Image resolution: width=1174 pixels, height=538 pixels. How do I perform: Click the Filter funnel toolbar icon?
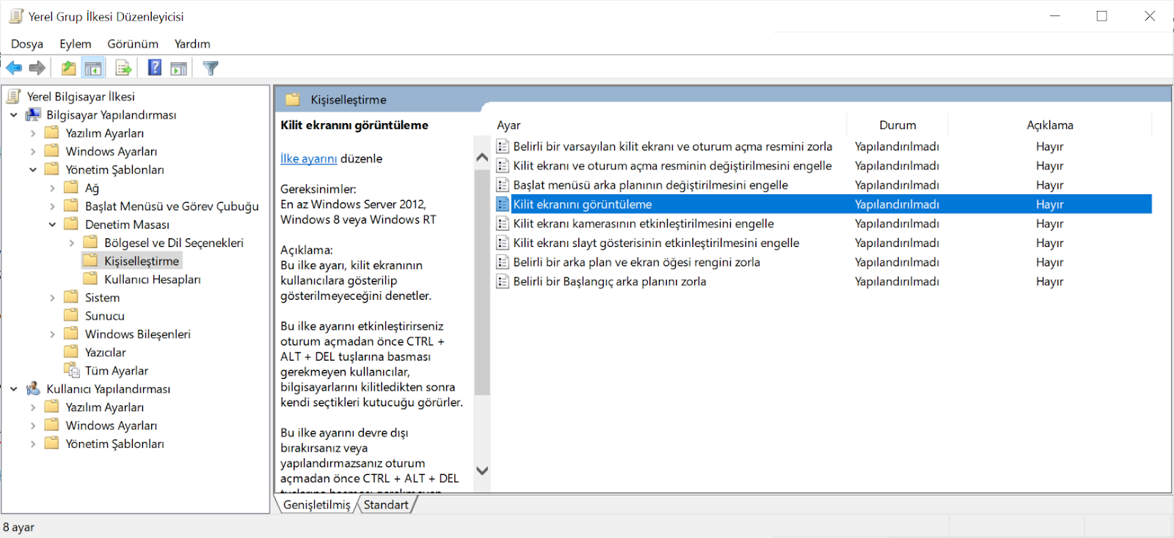[x=211, y=68]
